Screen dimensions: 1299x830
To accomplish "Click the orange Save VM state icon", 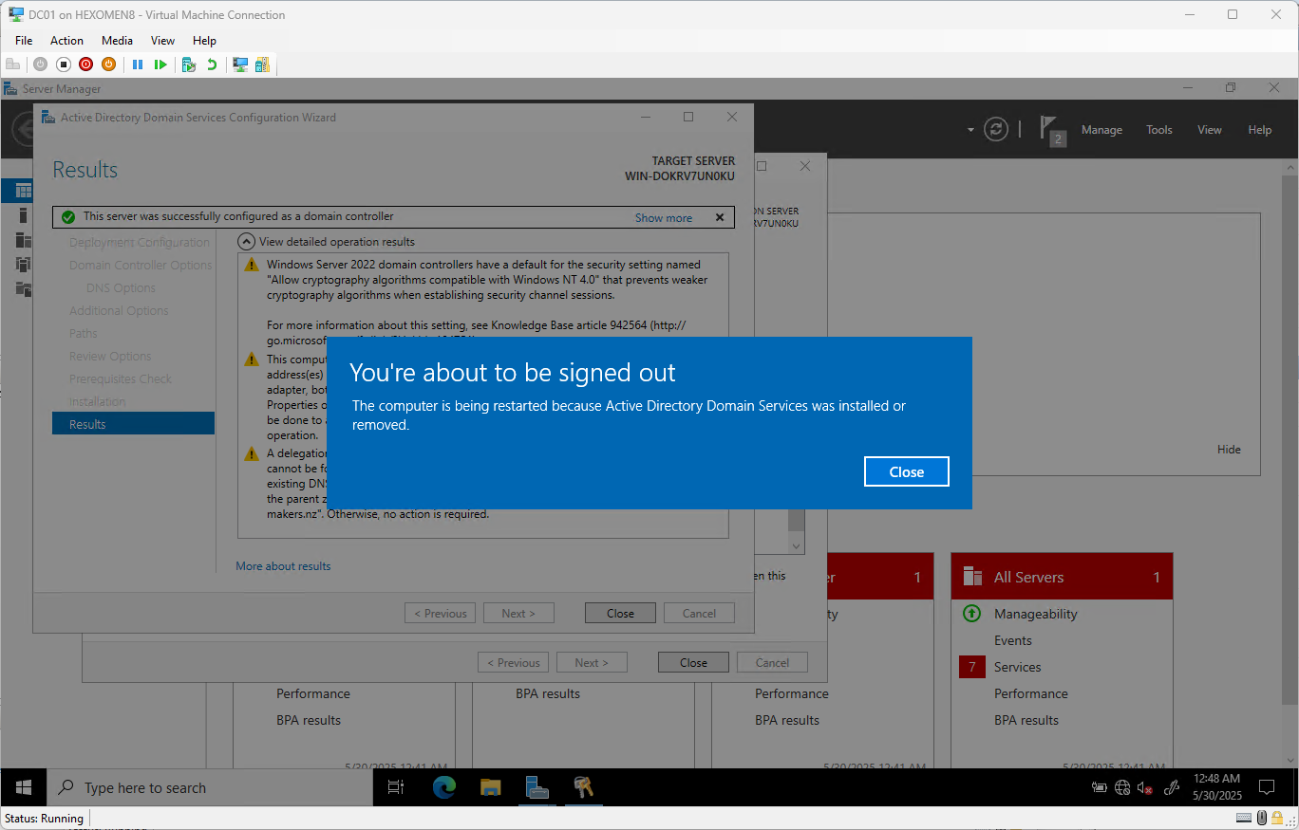I will click(108, 65).
